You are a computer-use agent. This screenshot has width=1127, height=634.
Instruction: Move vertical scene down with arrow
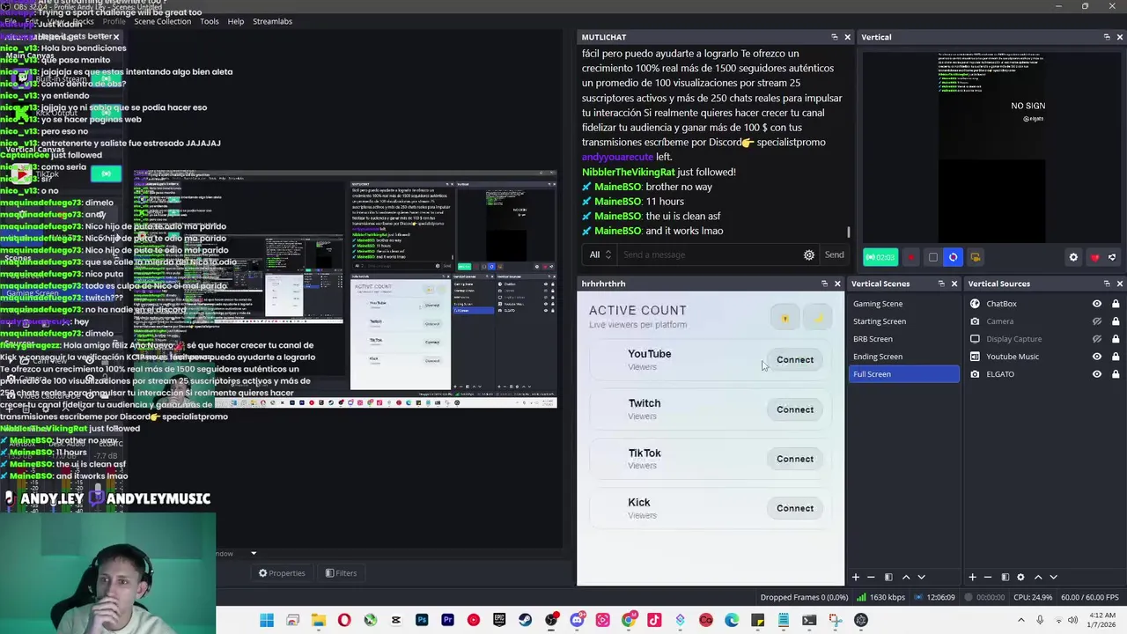coord(922,577)
